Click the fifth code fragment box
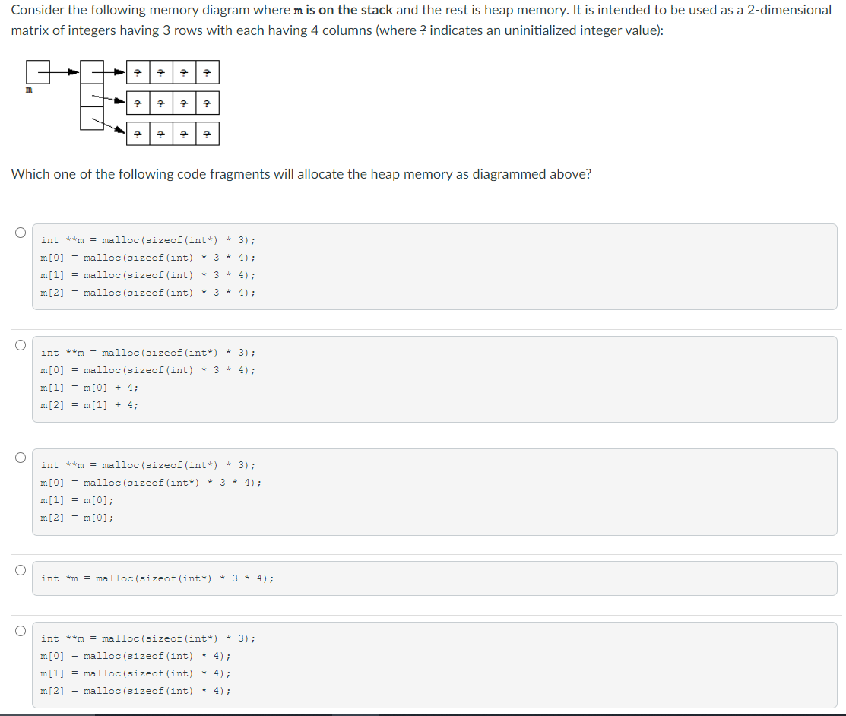Viewport: 846px width, 716px height. tap(433, 664)
